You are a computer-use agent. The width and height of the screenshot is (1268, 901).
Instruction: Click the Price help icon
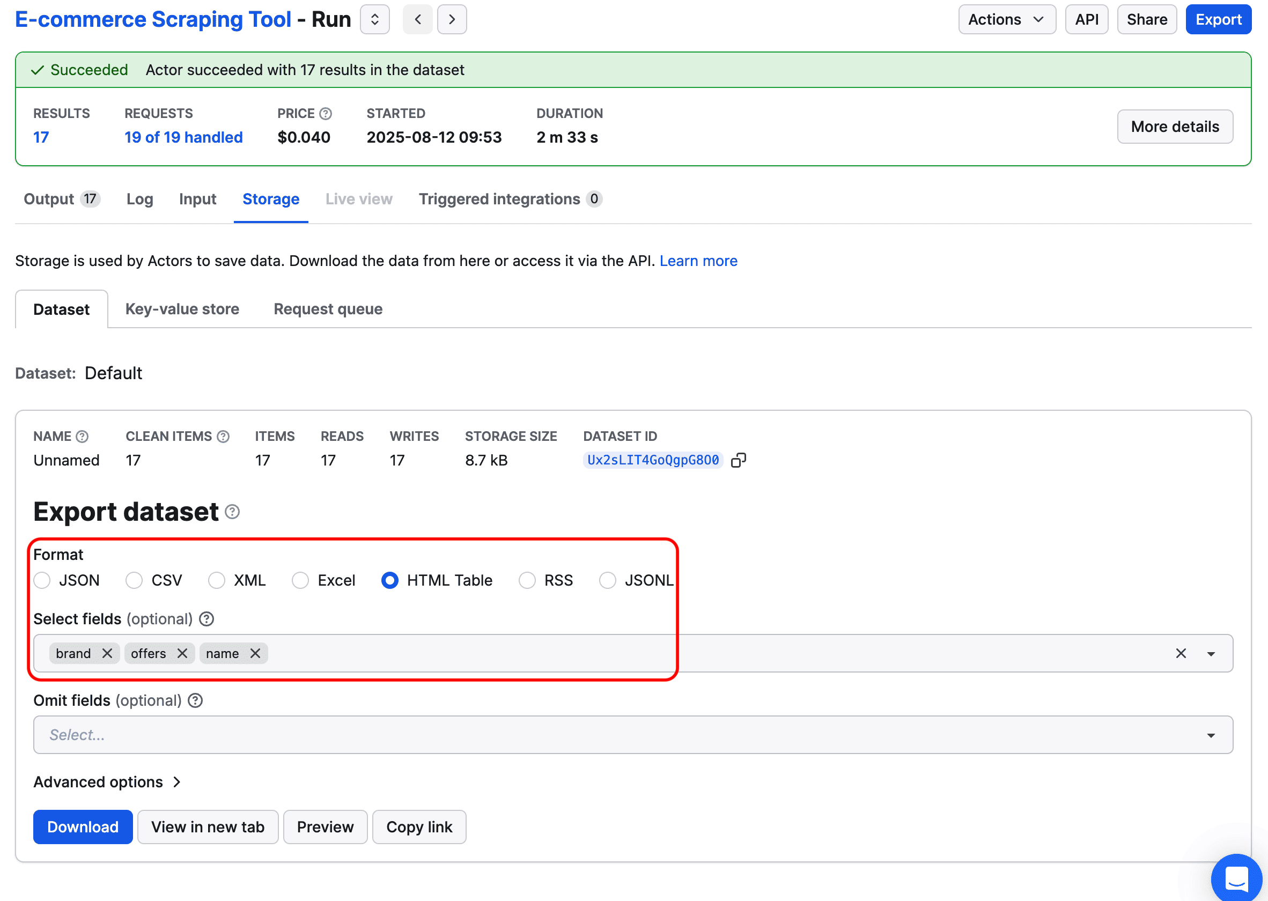coord(326,114)
